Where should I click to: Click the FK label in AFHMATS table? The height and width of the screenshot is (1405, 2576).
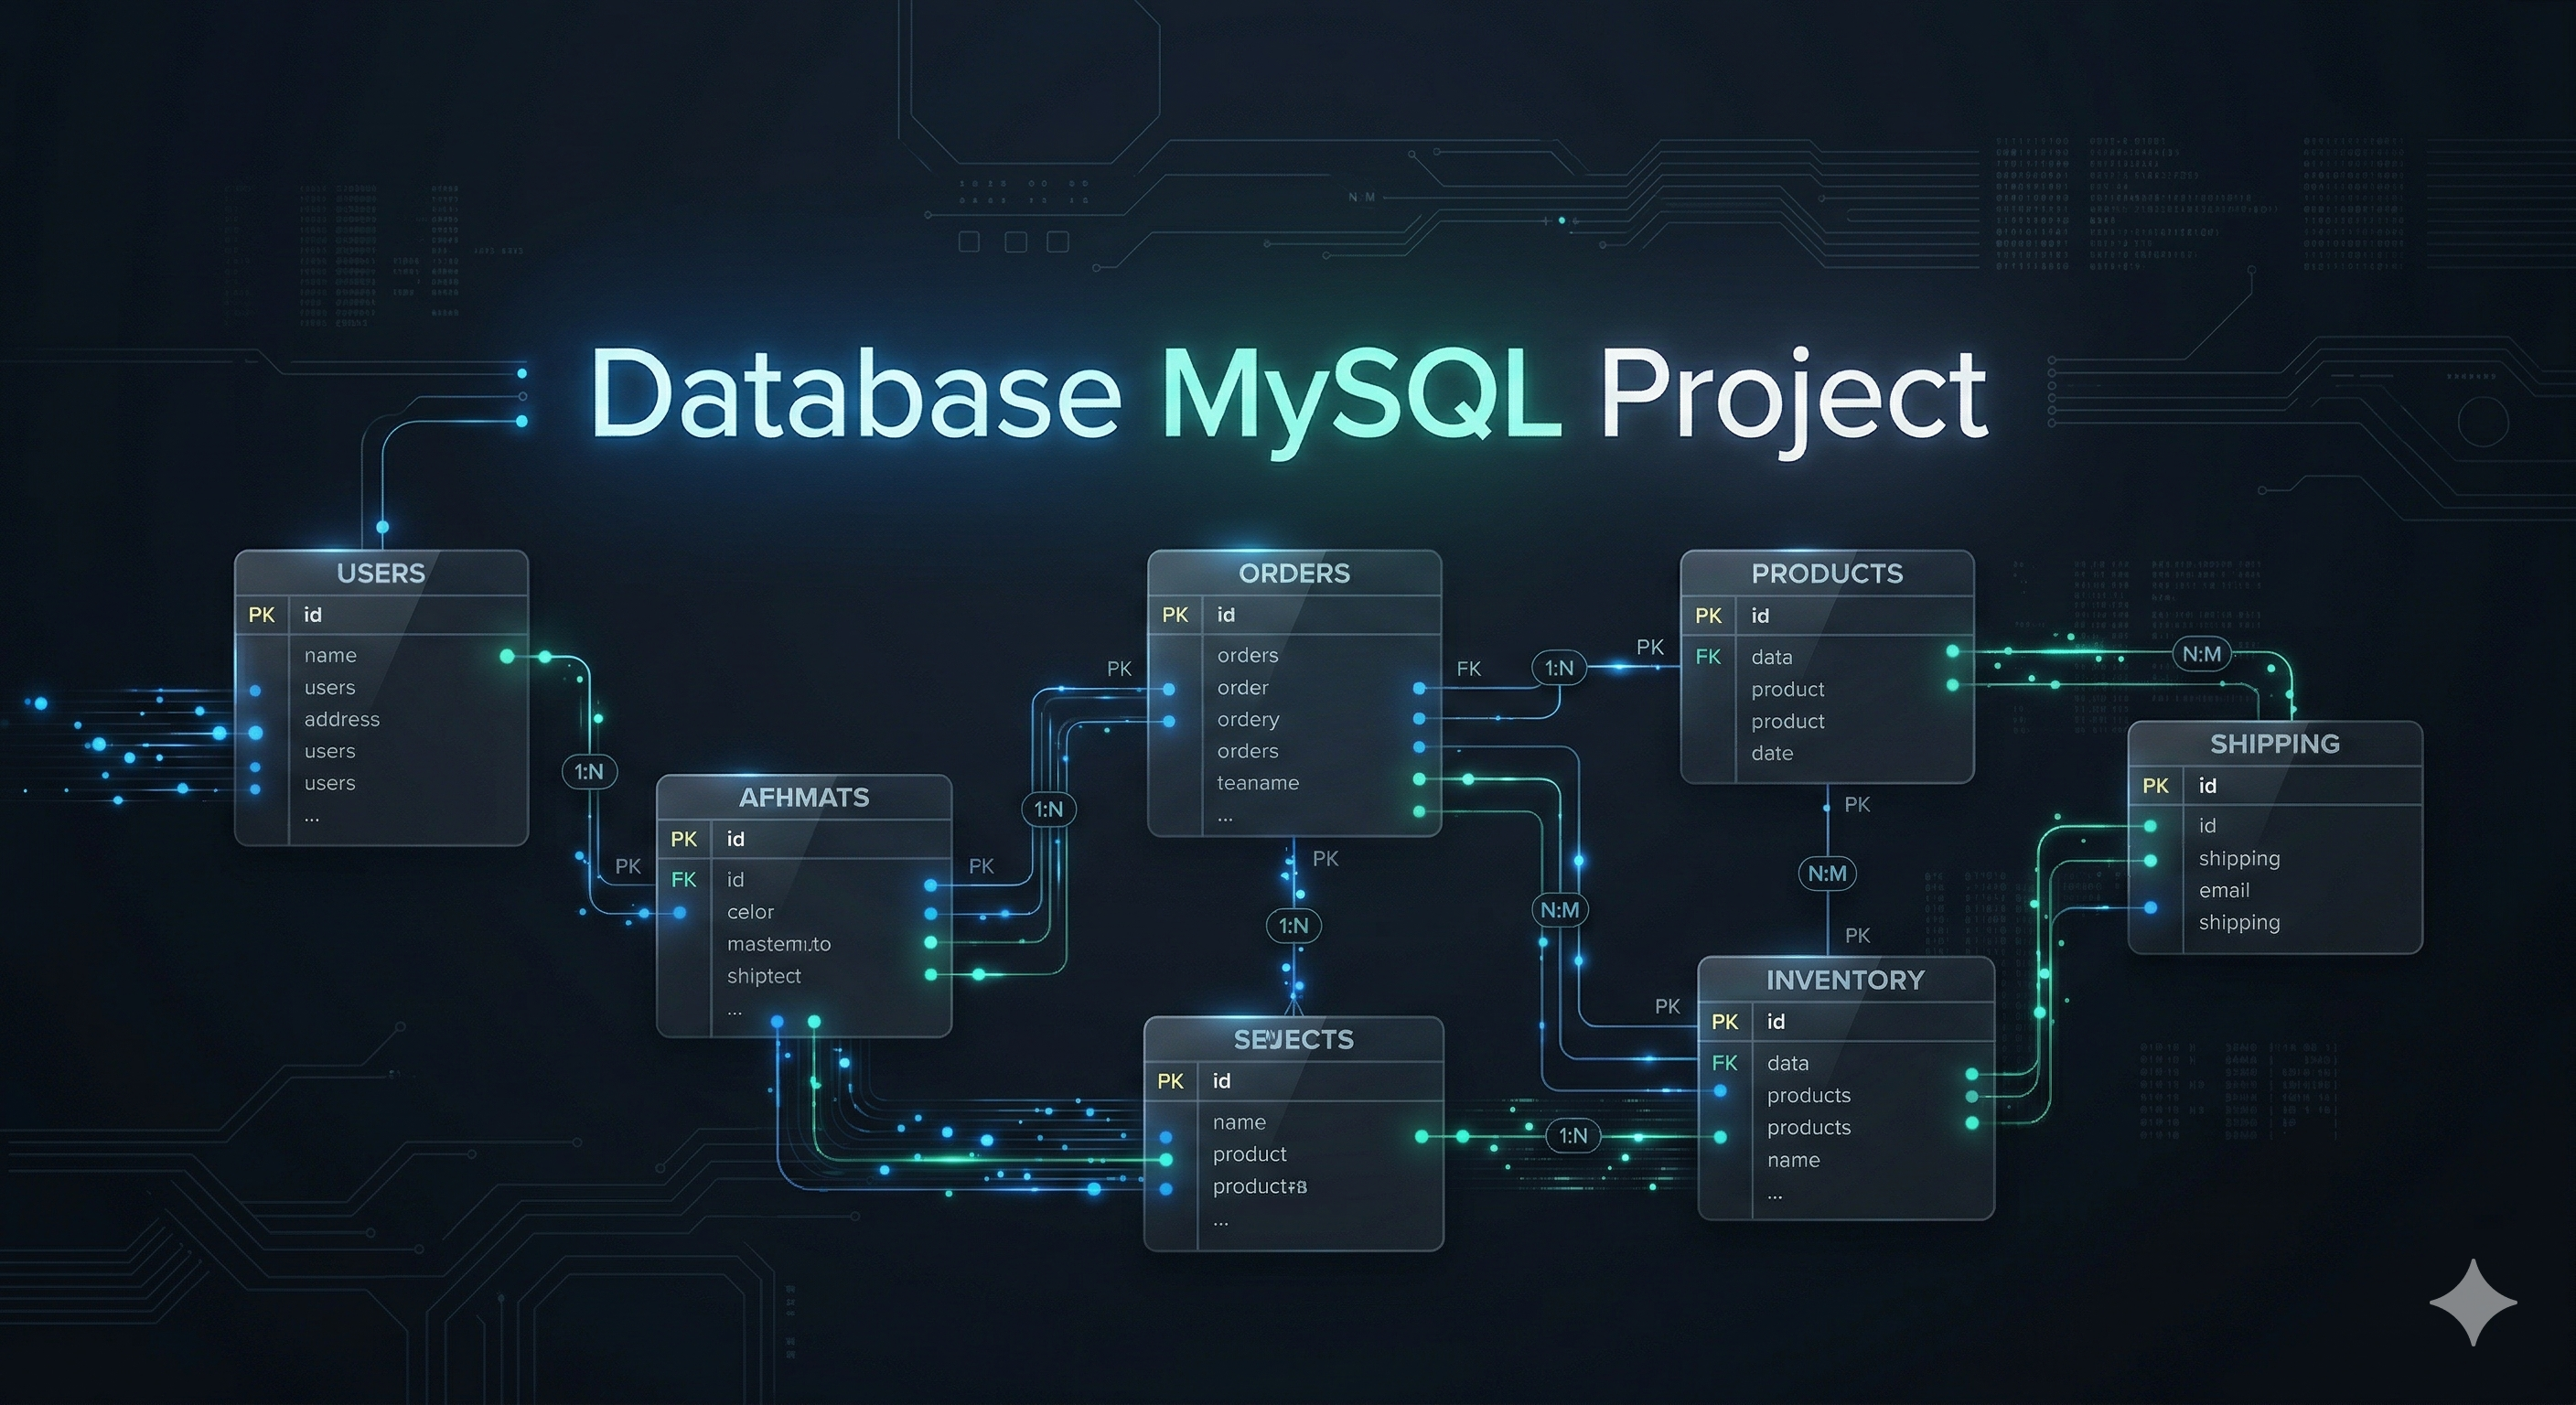pos(684,880)
